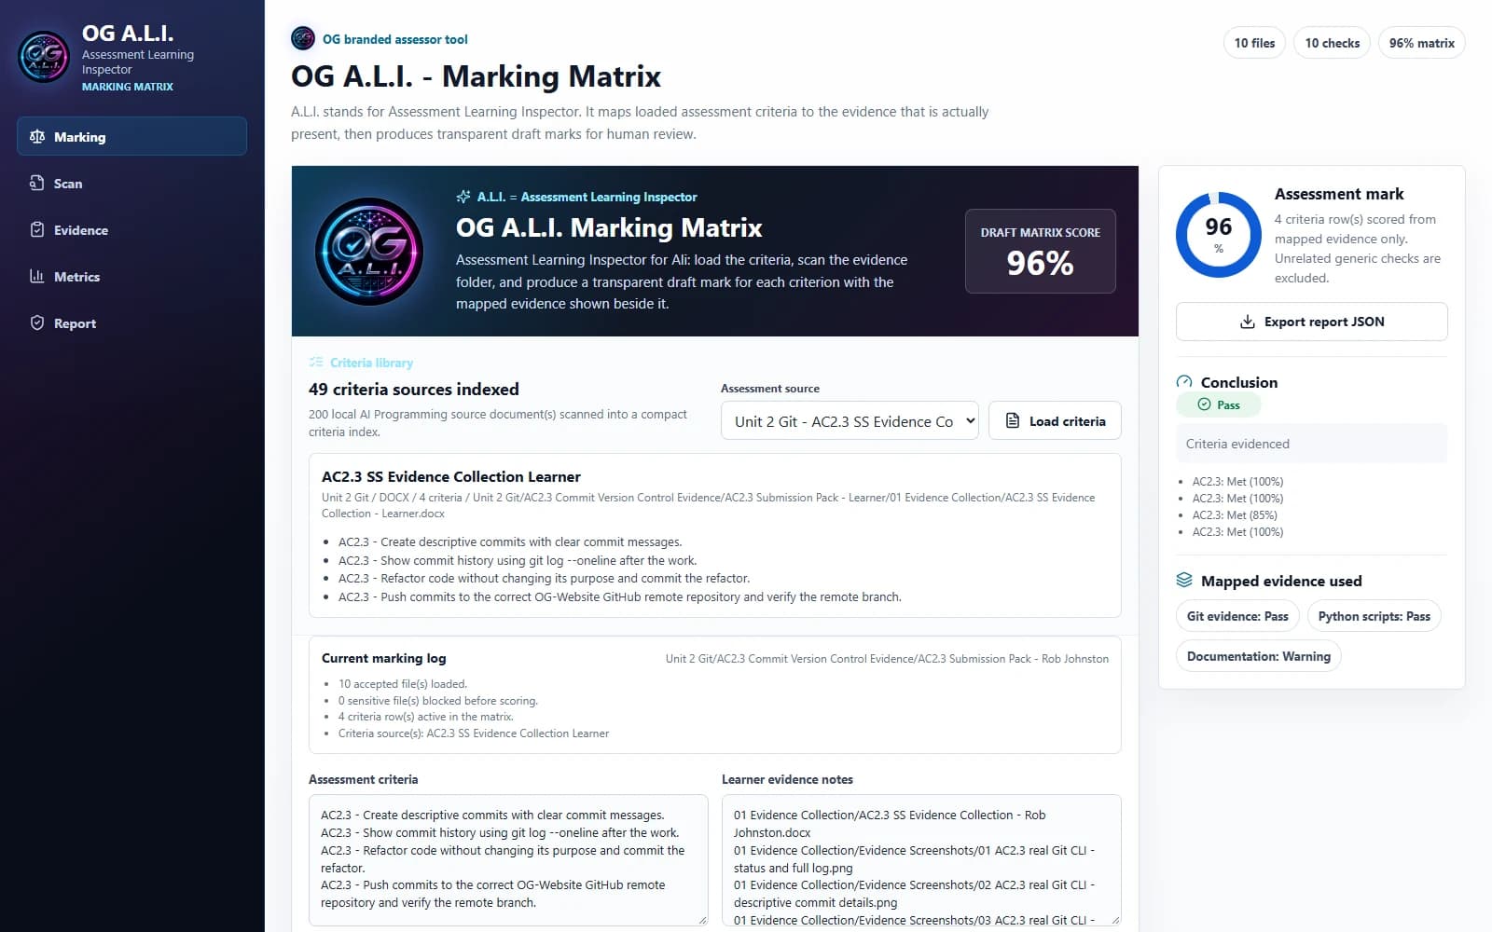This screenshot has width=1492, height=932.
Task: Click the layers icon beside Mapped evidence used
Action: point(1184,580)
